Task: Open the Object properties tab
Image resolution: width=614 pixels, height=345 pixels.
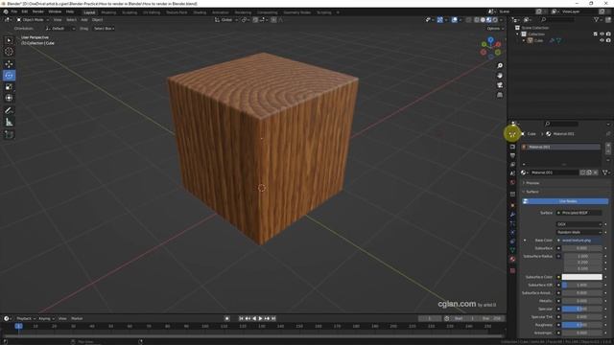Action: click(x=512, y=206)
